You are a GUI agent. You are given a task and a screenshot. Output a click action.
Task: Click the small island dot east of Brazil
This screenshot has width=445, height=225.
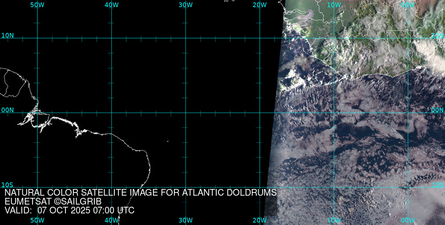click(x=168, y=141)
